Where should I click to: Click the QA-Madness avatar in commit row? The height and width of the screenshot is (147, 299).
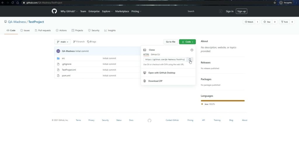click(58, 51)
